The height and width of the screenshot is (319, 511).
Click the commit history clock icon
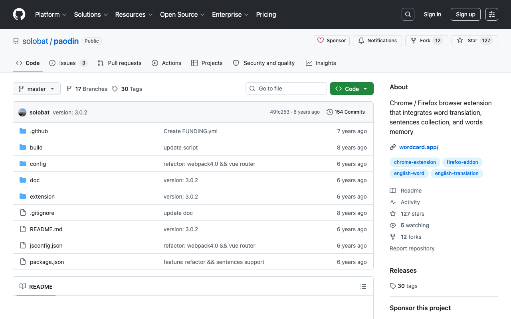point(330,112)
